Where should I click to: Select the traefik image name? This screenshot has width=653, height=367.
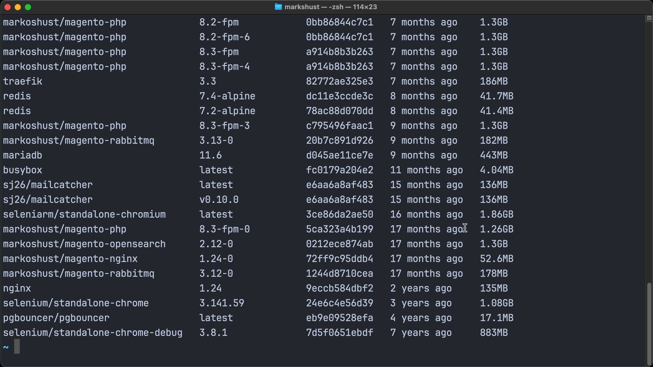coord(22,81)
